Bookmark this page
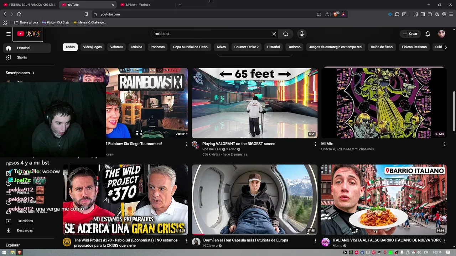The image size is (456, 256). tap(86, 14)
